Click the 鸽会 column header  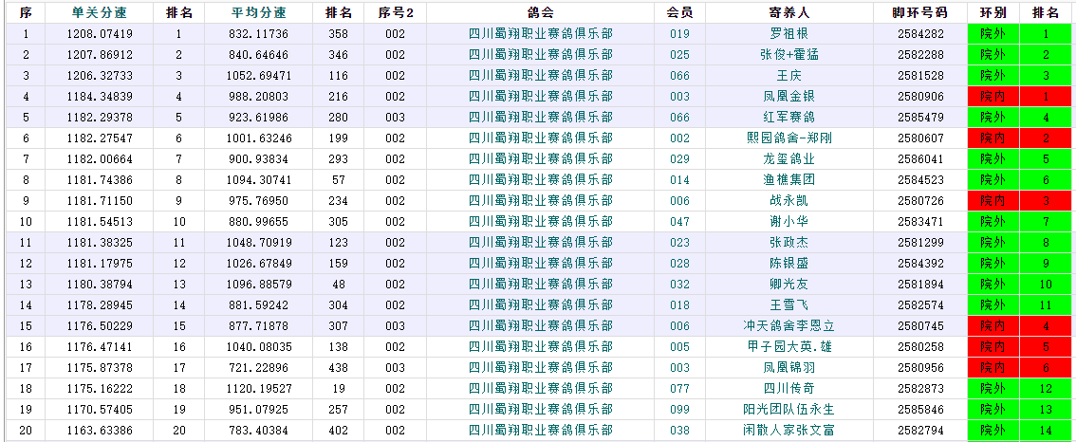(541, 12)
